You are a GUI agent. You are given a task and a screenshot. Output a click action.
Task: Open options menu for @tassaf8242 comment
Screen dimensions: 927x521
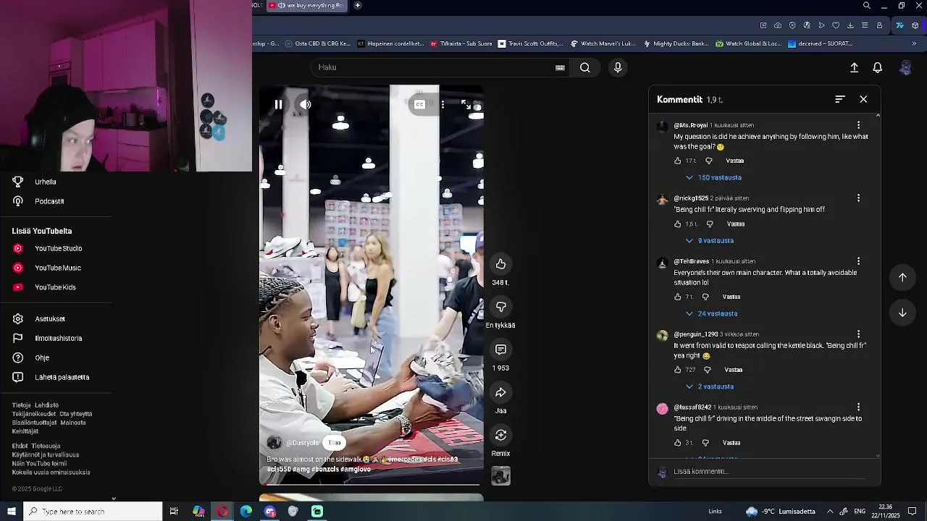click(x=858, y=407)
